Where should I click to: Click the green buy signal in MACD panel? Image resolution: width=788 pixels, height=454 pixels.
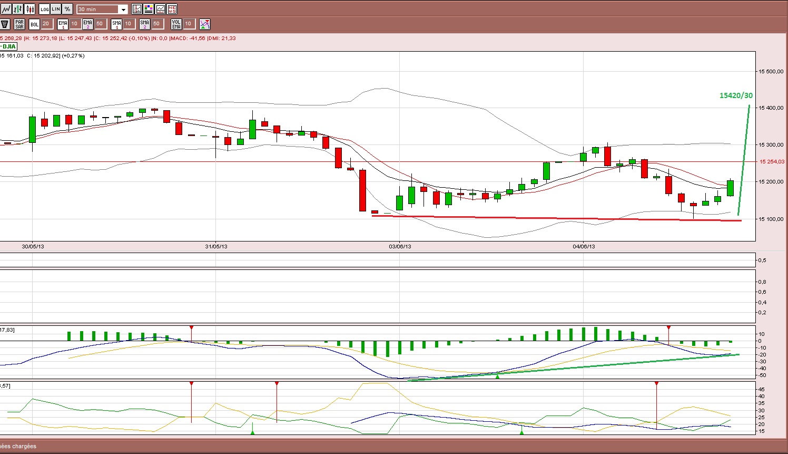[497, 375]
